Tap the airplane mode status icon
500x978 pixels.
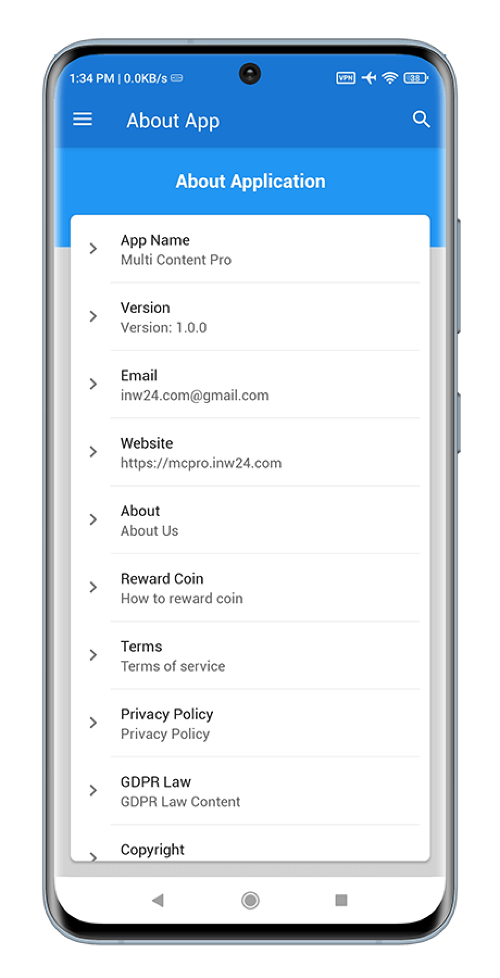click(x=368, y=78)
